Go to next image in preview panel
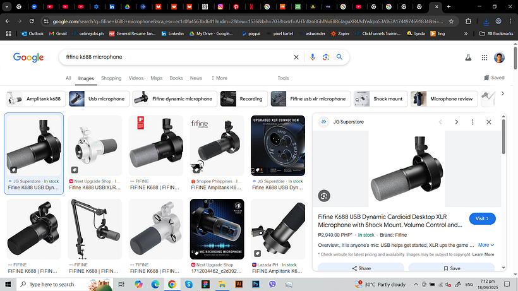 tap(457, 122)
